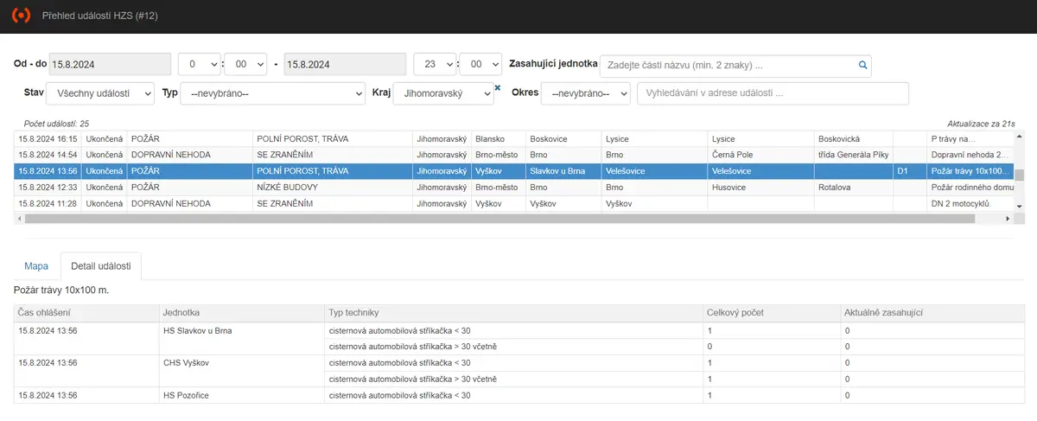Click the Aktuálně zasahující column header
Image resolution: width=1037 pixels, height=421 pixels.
tap(931, 311)
